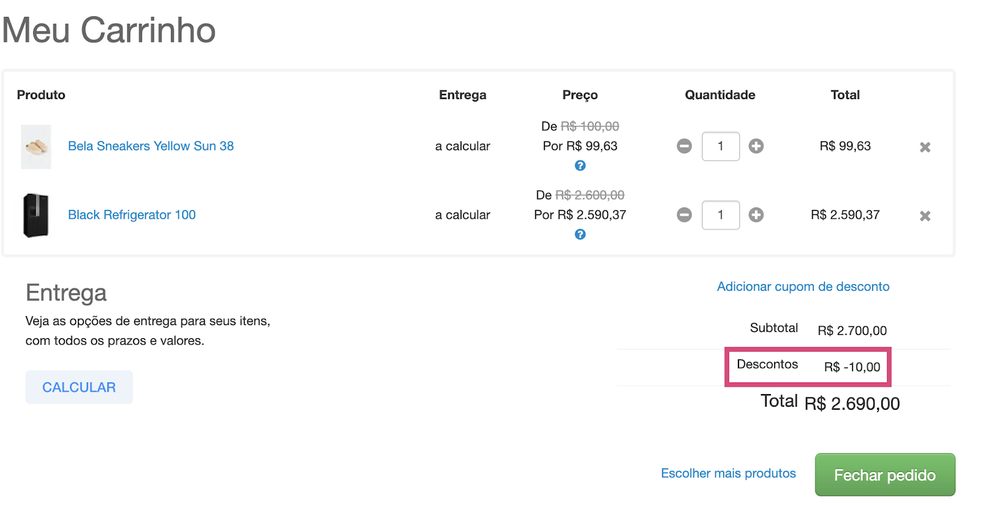
Task: Click the Bela Sneakers quantity field
Action: pos(720,146)
